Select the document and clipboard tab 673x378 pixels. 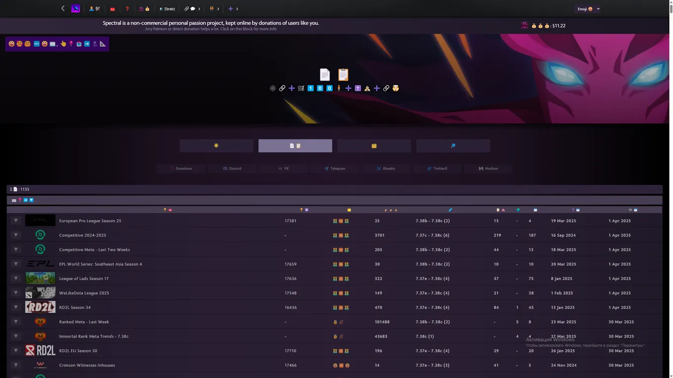295,146
